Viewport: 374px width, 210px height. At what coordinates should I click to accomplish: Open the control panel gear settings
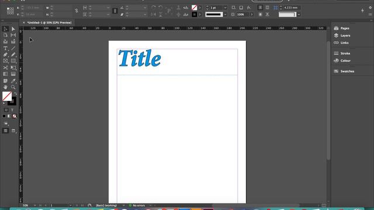370,8
